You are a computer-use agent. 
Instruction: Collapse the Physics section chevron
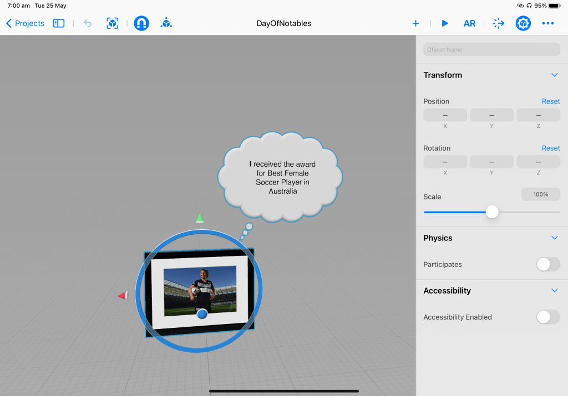(x=554, y=238)
